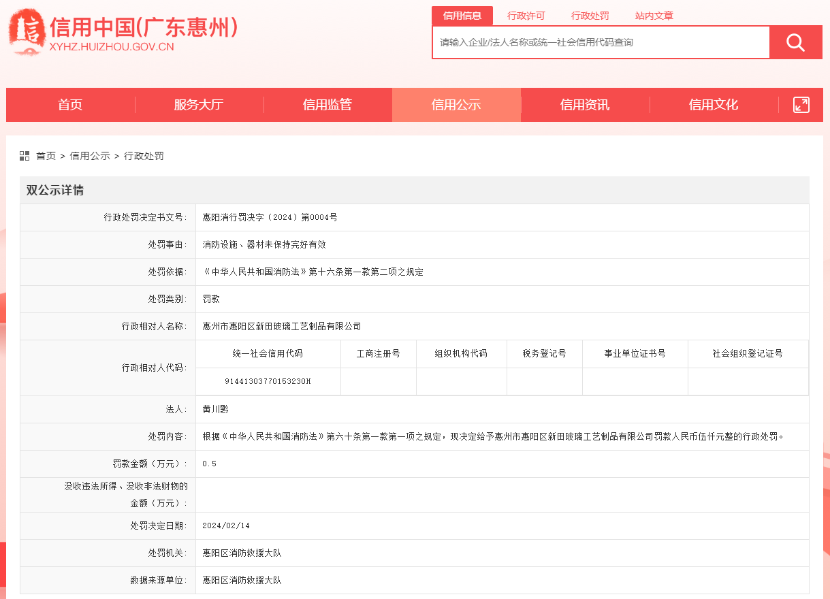830x599 pixels.
Task: Click the 行政相对人代码 field label
Action: tap(153, 368)
